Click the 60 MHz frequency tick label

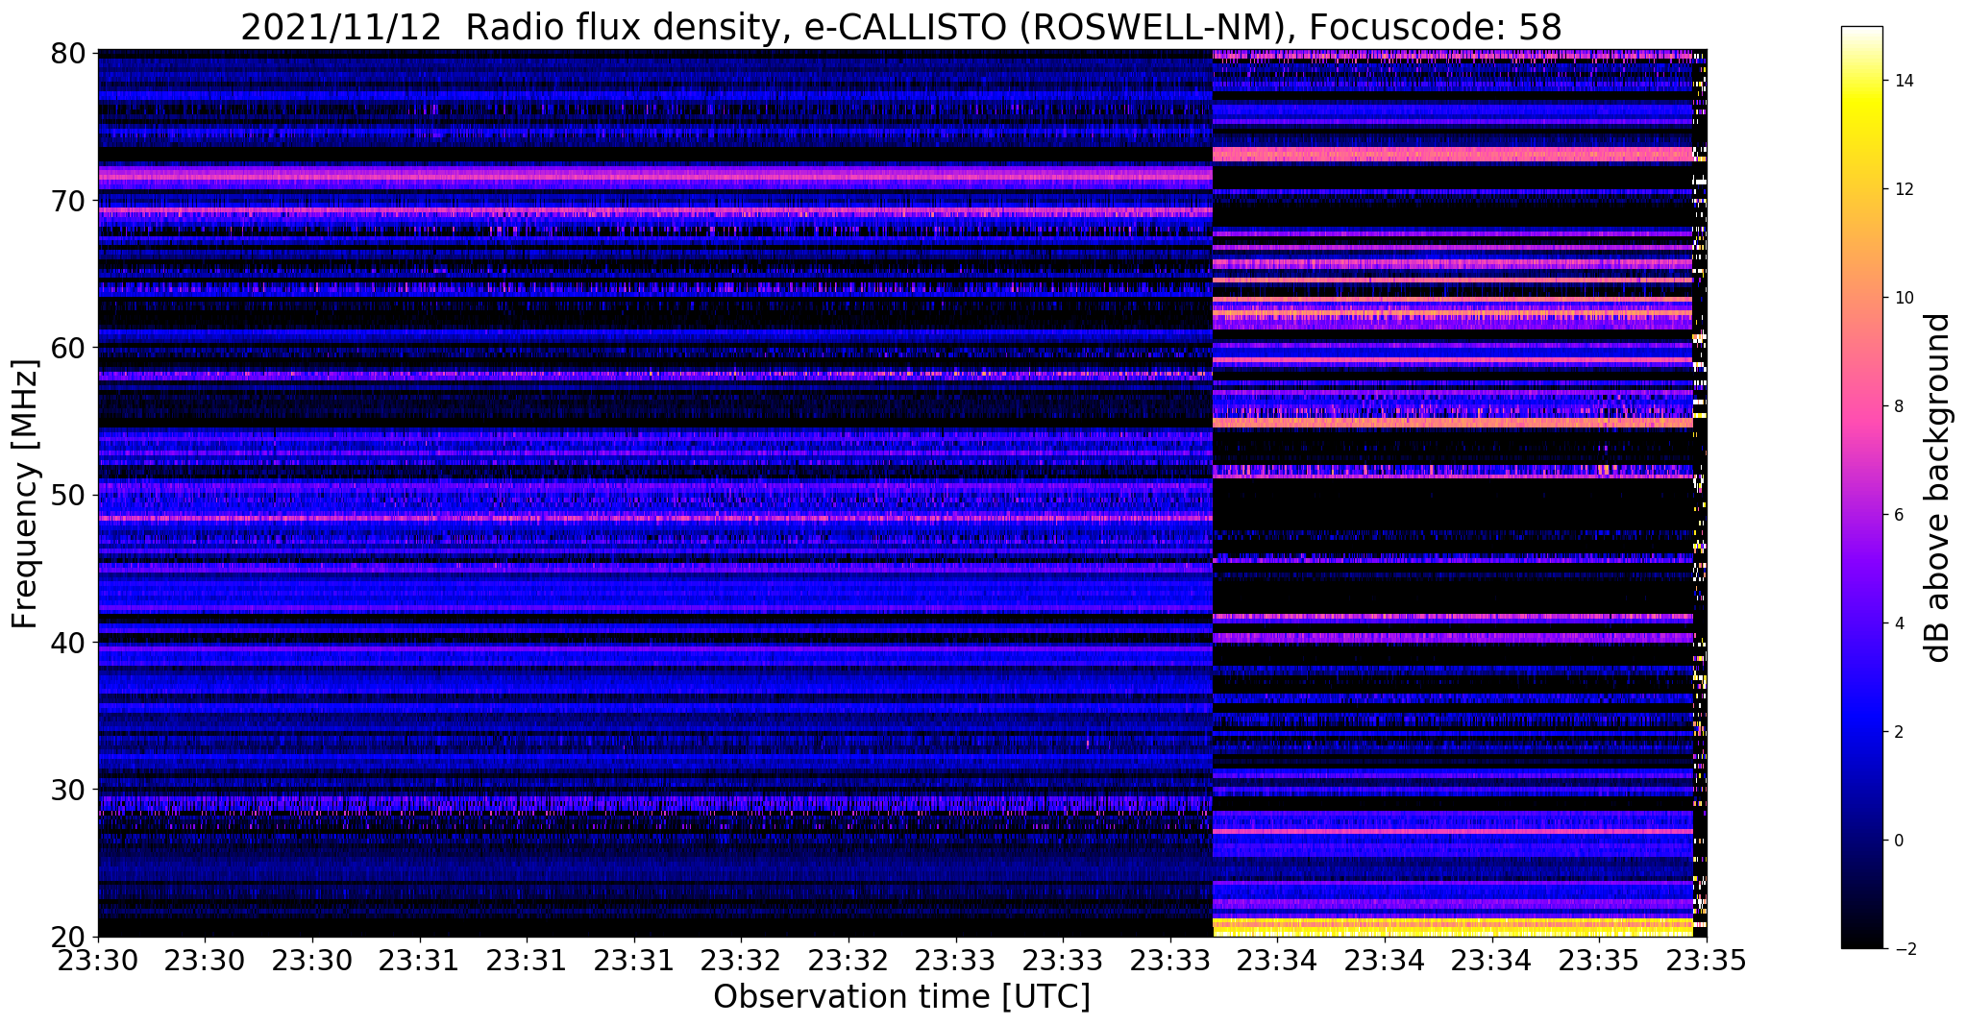pos(67,348)
